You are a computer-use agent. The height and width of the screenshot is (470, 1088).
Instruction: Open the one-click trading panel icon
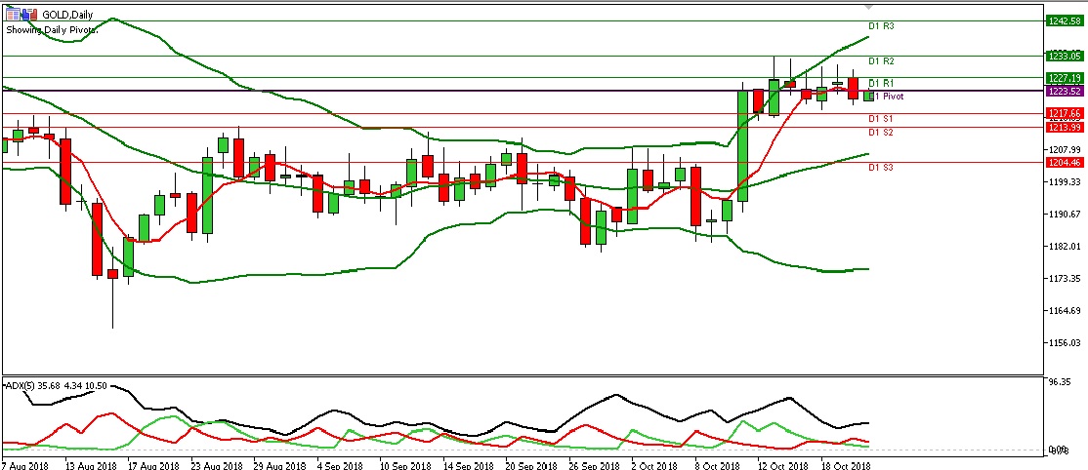(12, 14)
